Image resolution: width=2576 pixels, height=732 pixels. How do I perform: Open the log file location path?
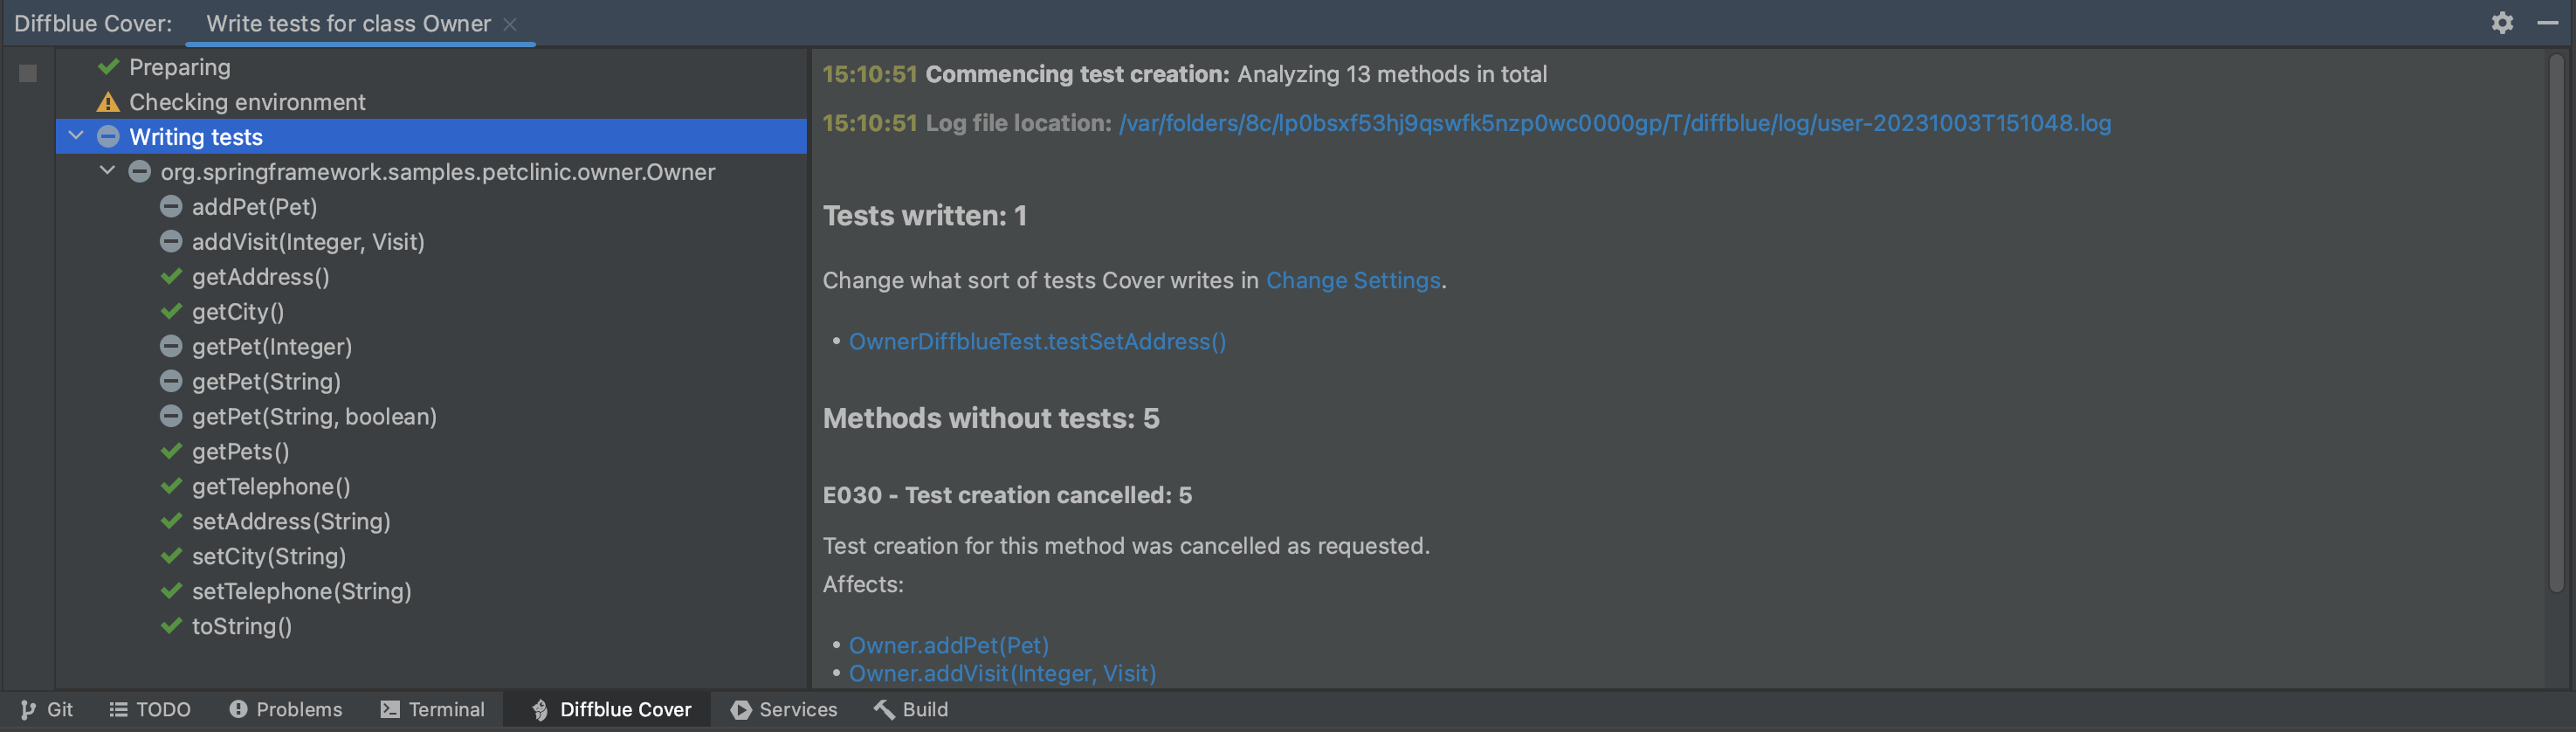click(x=1614, y=123)
